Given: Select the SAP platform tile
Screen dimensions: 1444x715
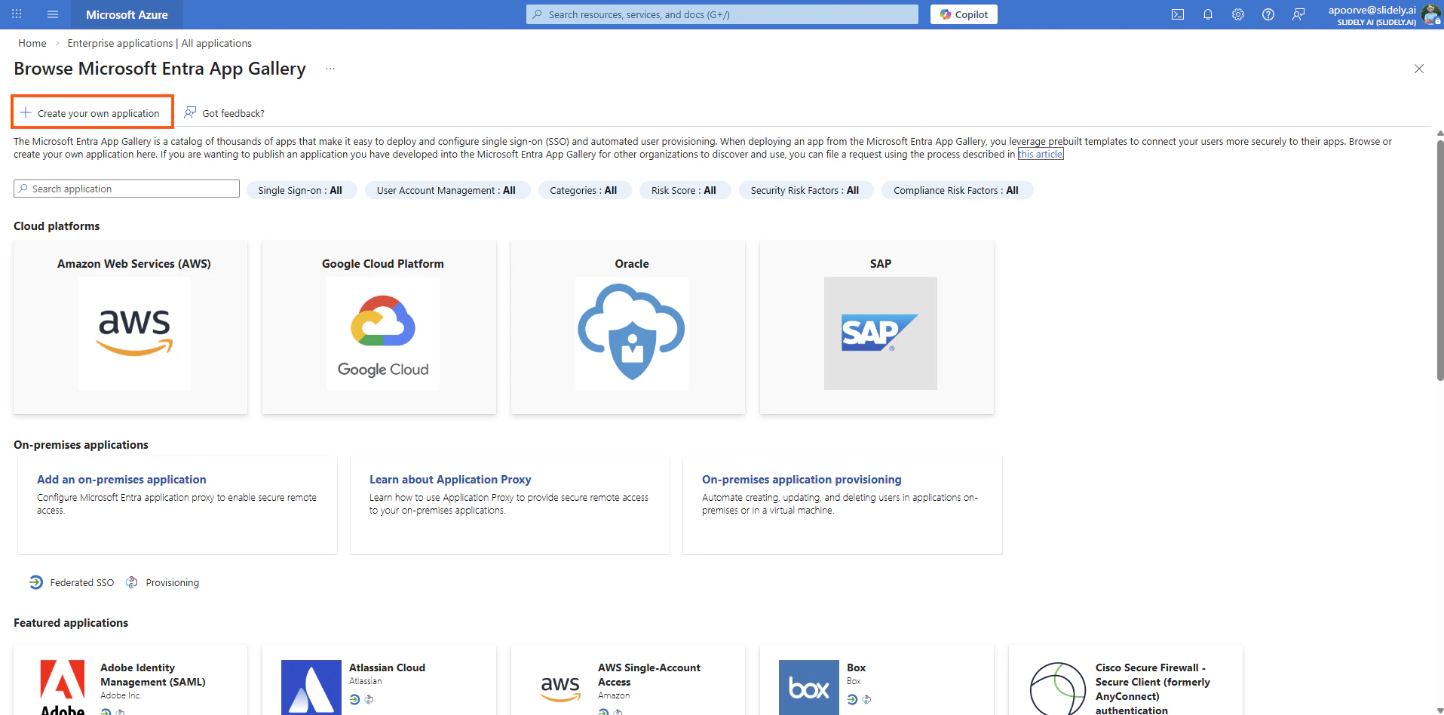Looking at the screenshot, I should point(877,327).
